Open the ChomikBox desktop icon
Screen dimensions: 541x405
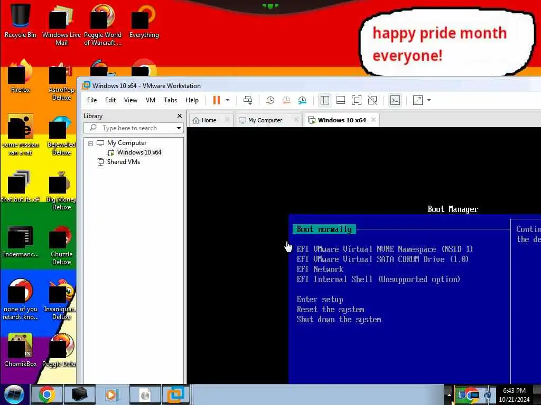pyautogui.click(x=21, y=350)
